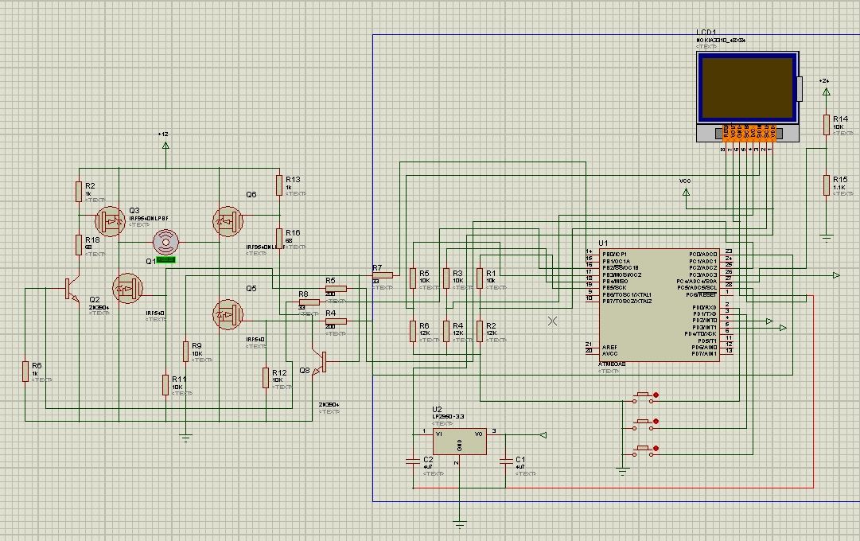The height and width of the screenshot is (541, 860).
Task: Select resistor R14
Action: point(827,123)
